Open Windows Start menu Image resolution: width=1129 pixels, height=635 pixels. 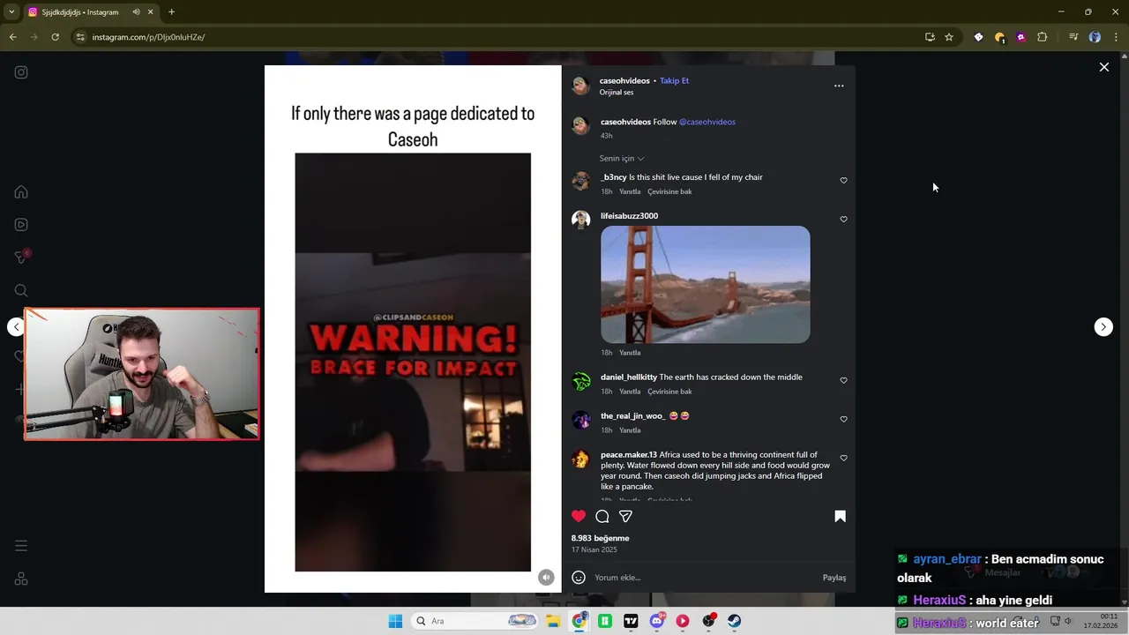[395, 621]
